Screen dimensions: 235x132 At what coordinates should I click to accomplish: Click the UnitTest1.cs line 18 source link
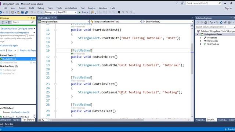point(20,113)
